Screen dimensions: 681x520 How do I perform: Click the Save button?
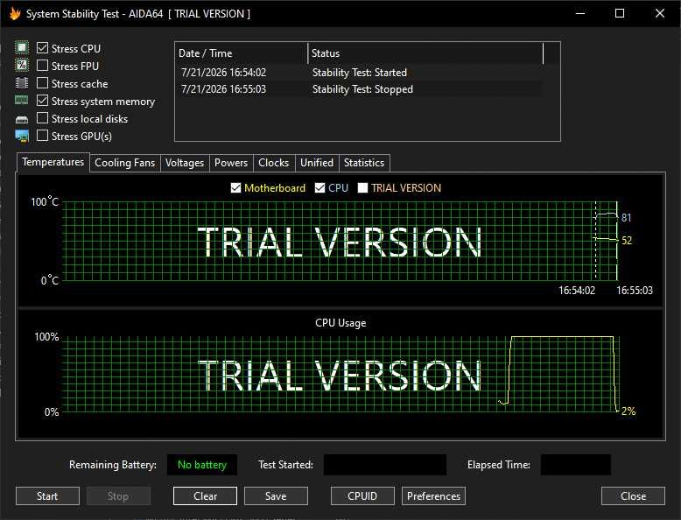coord(276,496)
